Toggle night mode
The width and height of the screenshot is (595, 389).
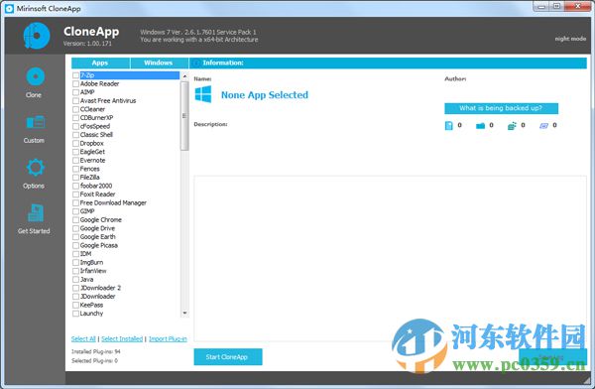(x=570, y=39)
